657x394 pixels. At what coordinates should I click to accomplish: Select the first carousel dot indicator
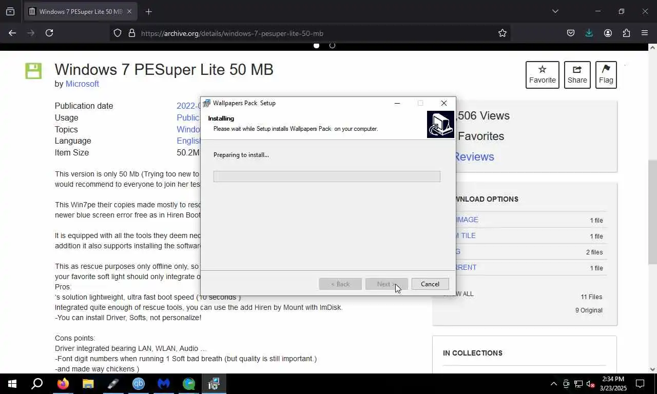[x=316, y=46]
